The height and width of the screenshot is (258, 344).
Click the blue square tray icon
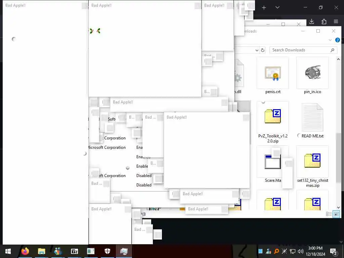click(x=260, y=251)
